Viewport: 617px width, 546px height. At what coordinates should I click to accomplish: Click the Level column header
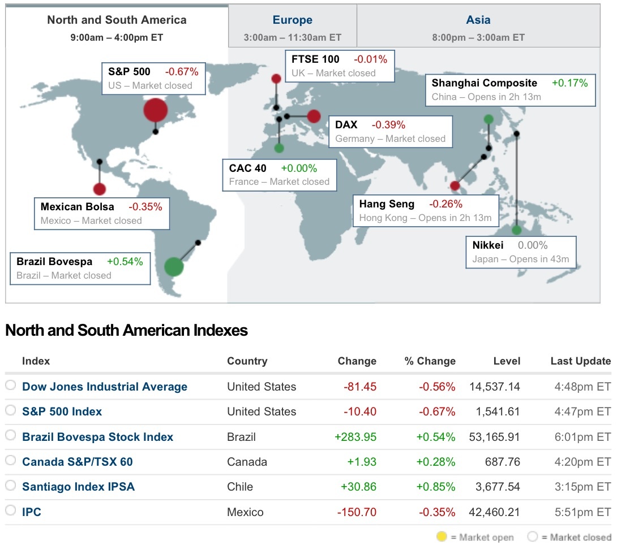[x=507, y=361]
